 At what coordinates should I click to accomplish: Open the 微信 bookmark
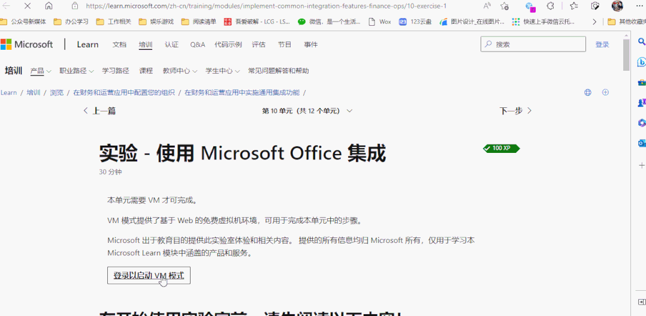tap(329, 22)
